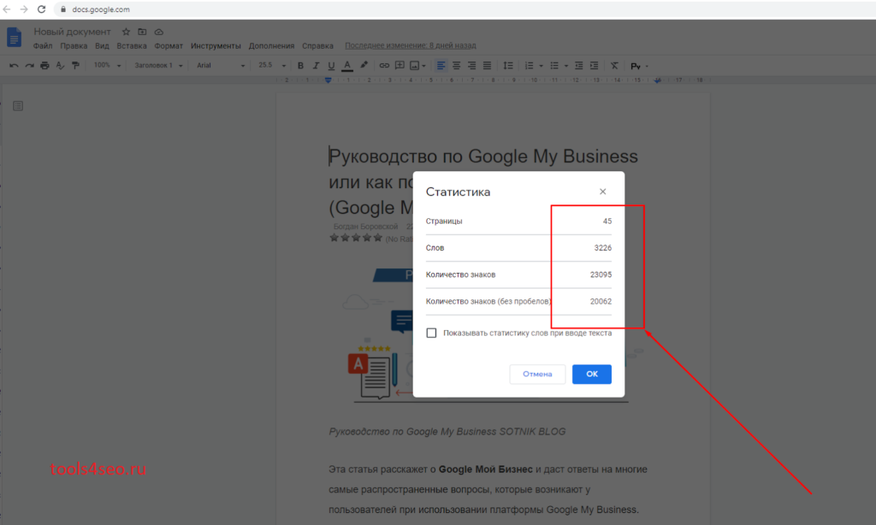Expand the input tools dropdown arrow
The width and height of the screenshot is (876, 525).
pos(647,66)
